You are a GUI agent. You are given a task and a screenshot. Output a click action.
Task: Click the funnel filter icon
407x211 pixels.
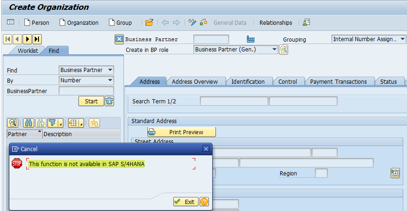pos(53,123)
